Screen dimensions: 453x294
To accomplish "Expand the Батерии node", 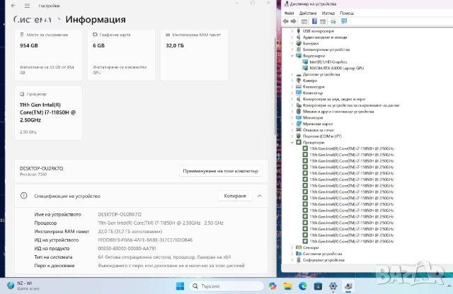I will 292,44.
